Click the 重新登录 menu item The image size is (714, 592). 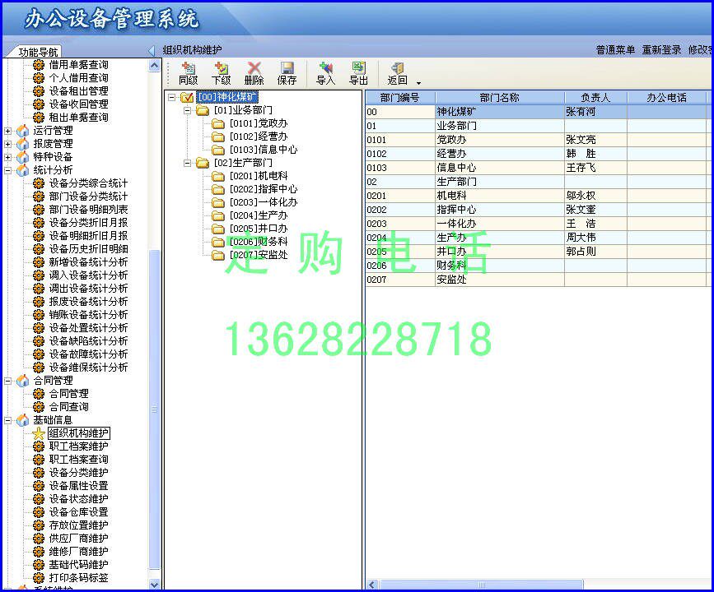[661, 50]
